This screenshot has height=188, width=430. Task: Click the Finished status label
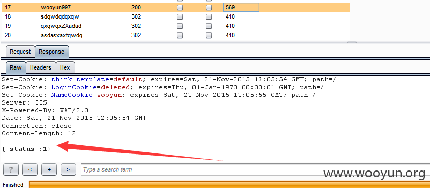(13, 185)
